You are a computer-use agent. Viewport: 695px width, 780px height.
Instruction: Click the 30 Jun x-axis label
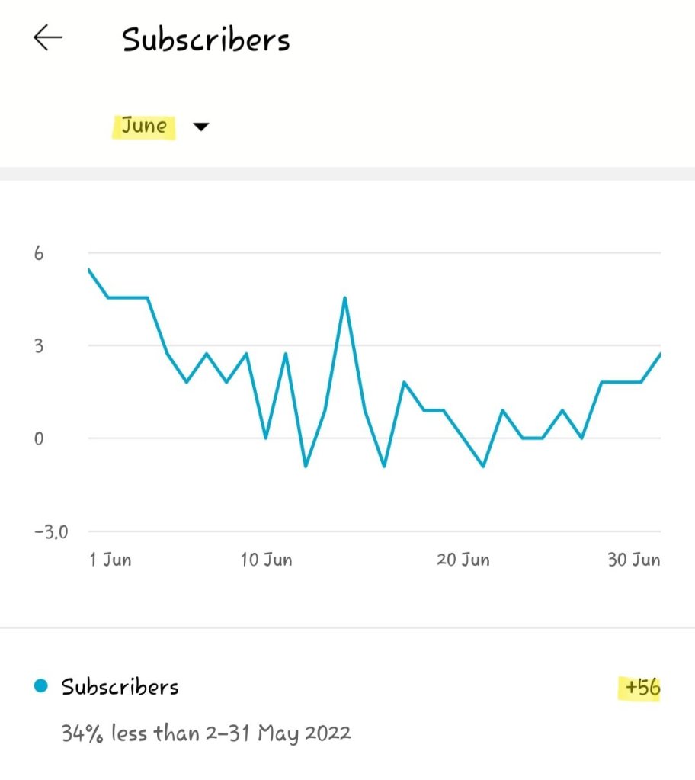633,560
